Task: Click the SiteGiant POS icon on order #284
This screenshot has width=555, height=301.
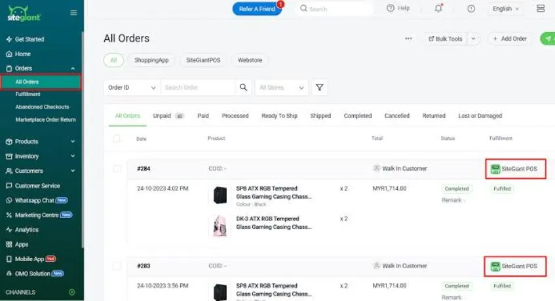Action: click(495, 169)
